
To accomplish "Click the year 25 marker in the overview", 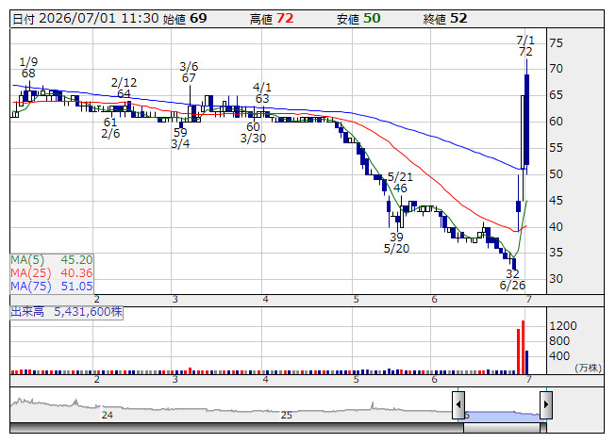I will pyautogui.click(x=287, y=415).
